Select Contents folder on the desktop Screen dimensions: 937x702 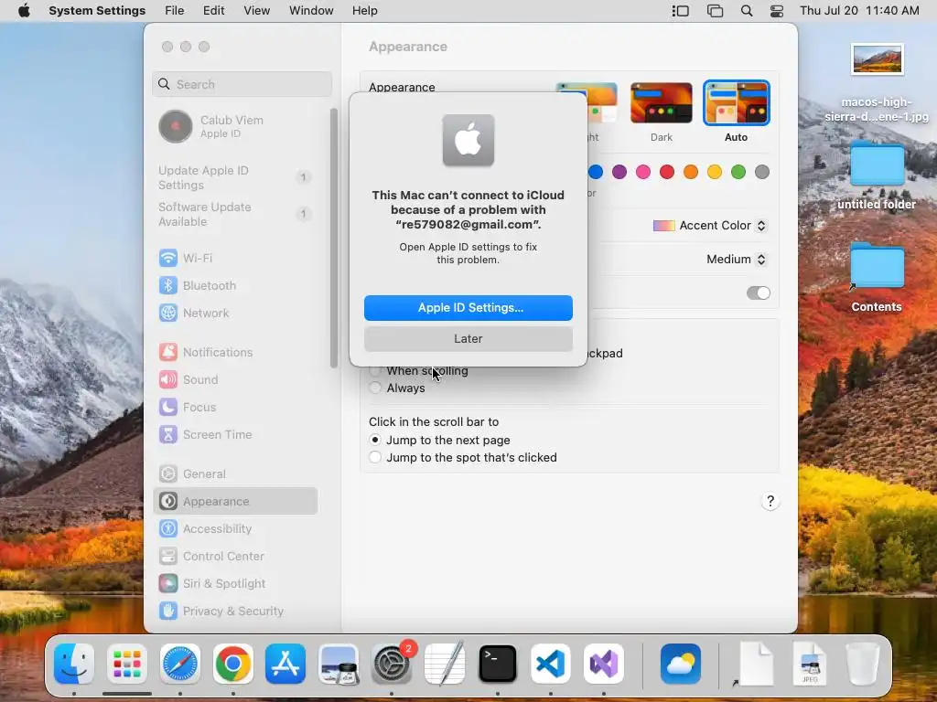coord(877,278)
